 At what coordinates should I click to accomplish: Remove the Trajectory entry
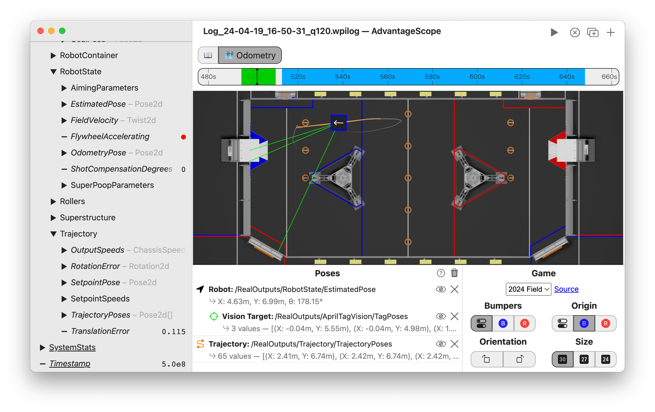click(455, 344)
